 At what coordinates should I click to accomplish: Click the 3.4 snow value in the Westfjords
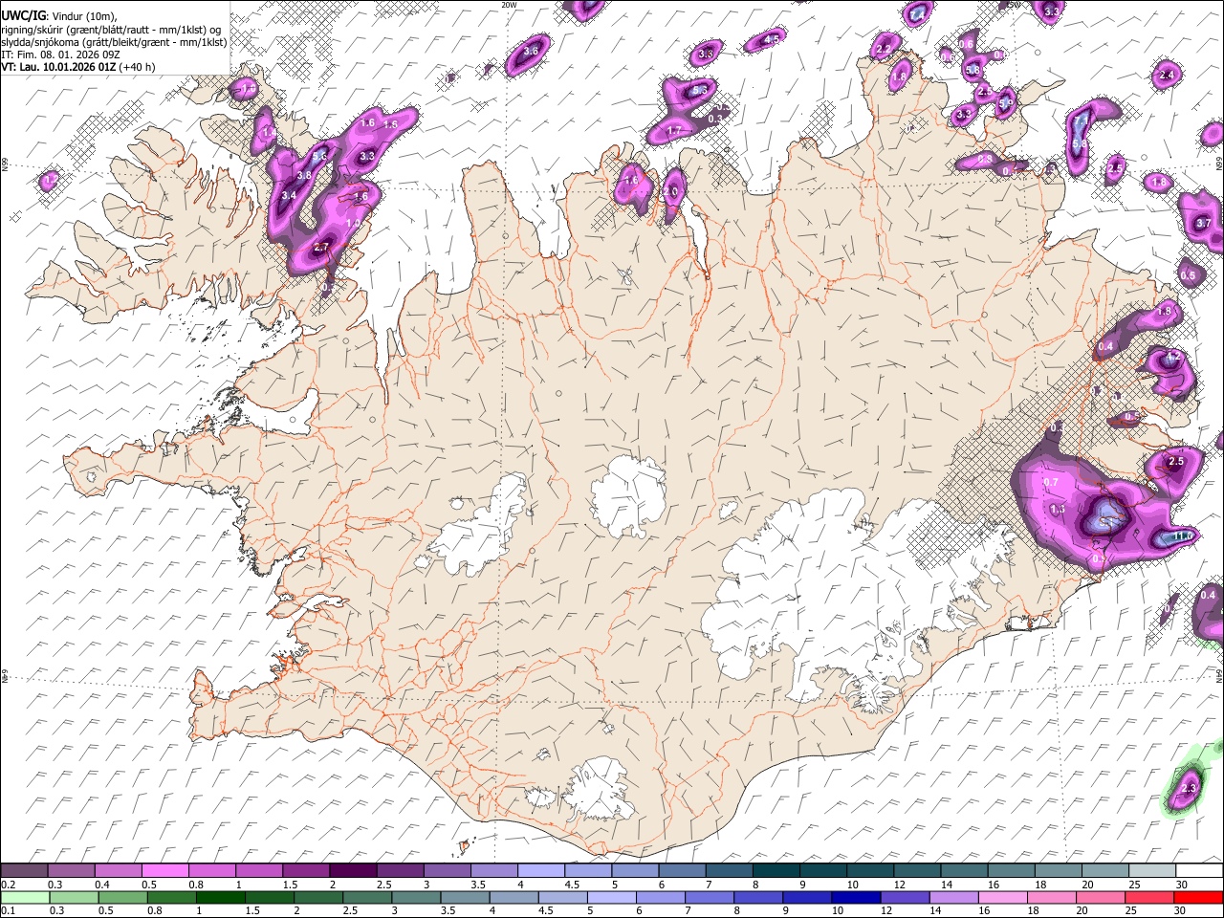pyautogui.click(x=290, y=196)
